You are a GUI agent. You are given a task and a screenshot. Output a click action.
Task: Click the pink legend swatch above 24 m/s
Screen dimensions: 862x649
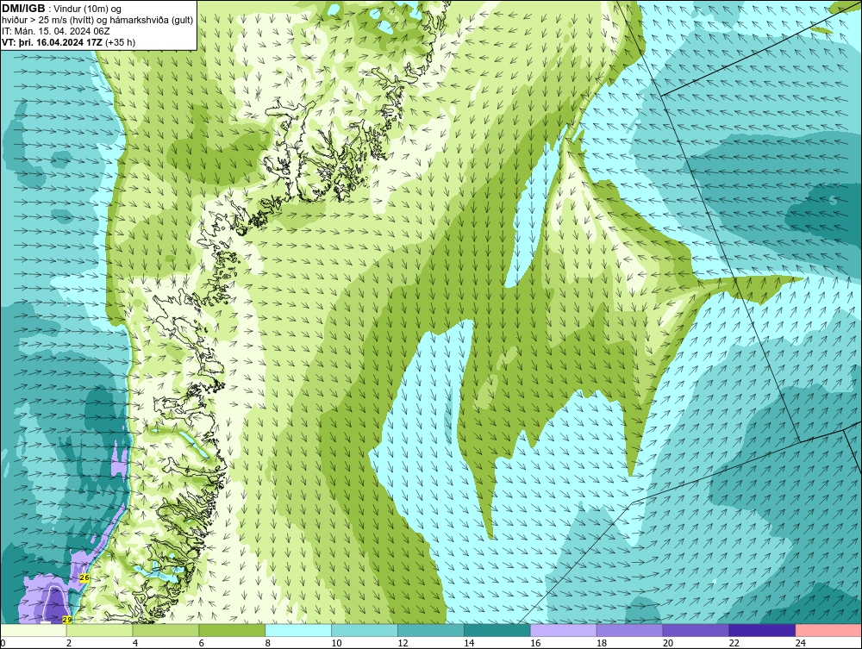tap(828, 630)
